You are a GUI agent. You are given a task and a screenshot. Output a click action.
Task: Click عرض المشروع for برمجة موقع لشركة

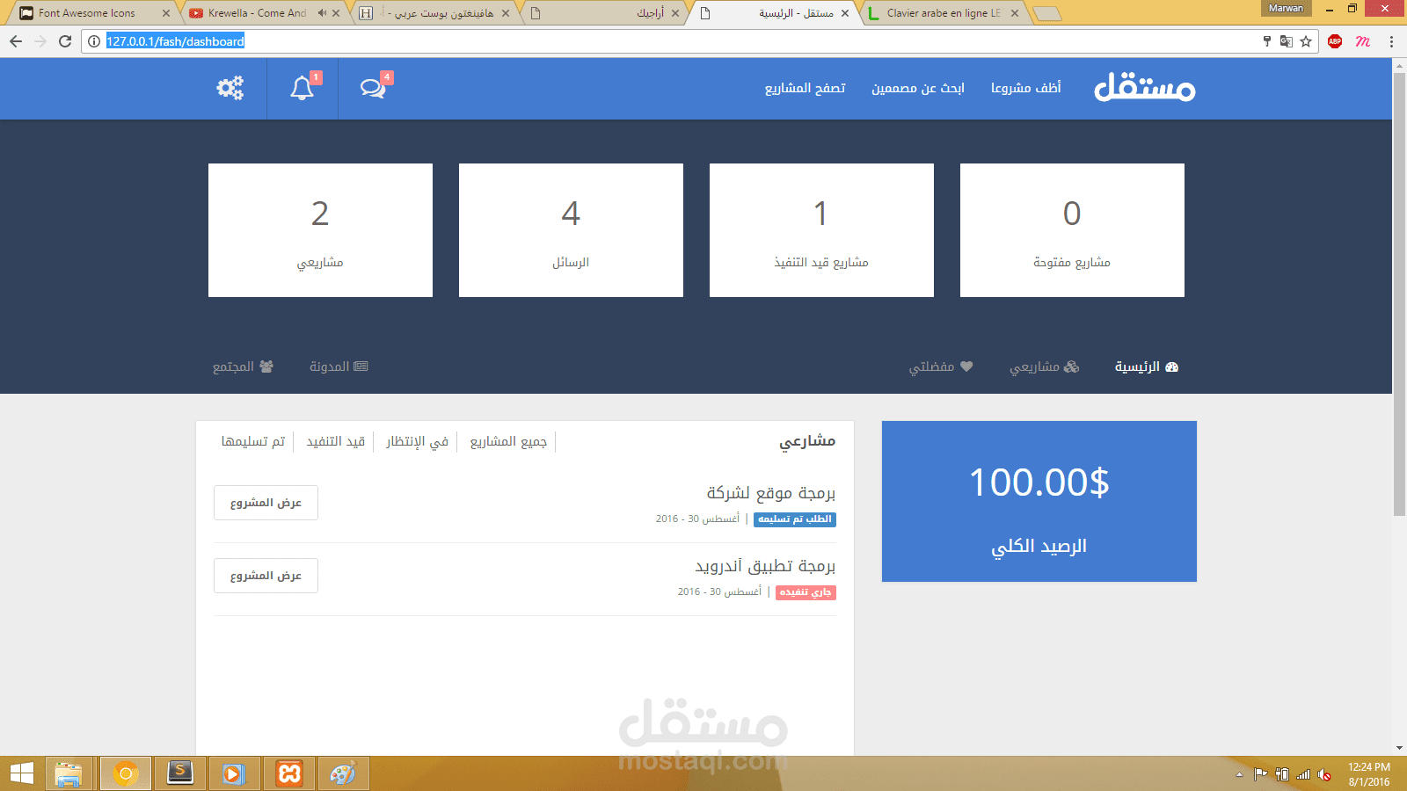[266, 503]
